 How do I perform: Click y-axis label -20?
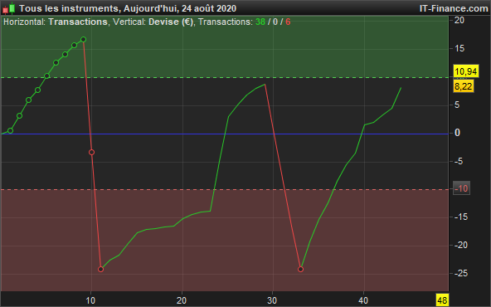[x=461, y=245]
